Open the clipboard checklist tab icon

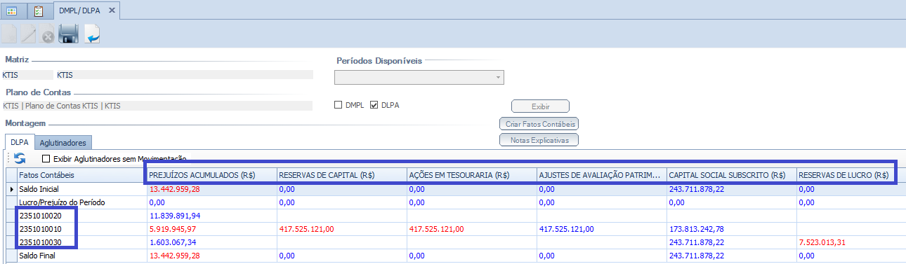point(39,11)
